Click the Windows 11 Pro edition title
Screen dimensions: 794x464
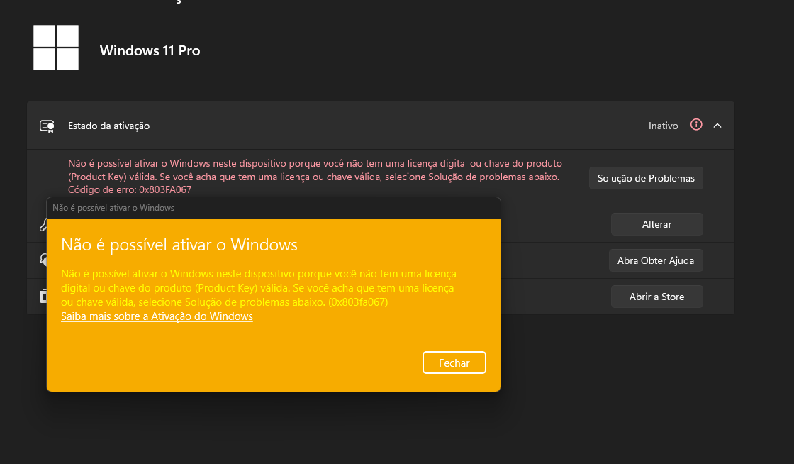150,50
